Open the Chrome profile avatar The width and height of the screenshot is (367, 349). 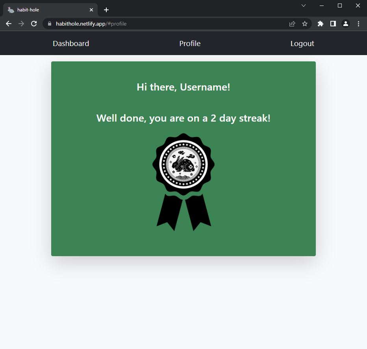[346, 24]
